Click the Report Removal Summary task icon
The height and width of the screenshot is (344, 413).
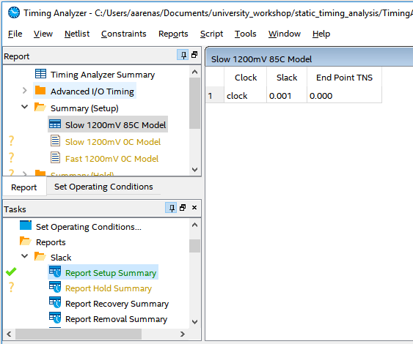tap(55, 318)
